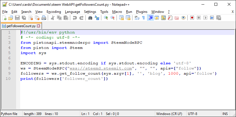Open the Settings menu
236x117 pixels.
click(90, 12)
